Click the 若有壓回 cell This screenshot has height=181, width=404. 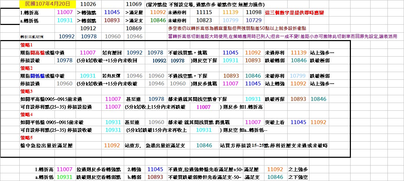coord(112,53)
